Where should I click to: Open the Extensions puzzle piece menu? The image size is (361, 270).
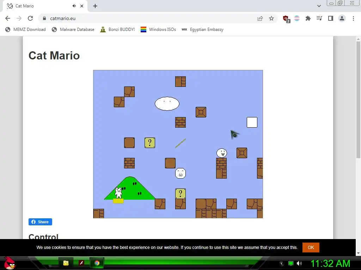[308, 18]
